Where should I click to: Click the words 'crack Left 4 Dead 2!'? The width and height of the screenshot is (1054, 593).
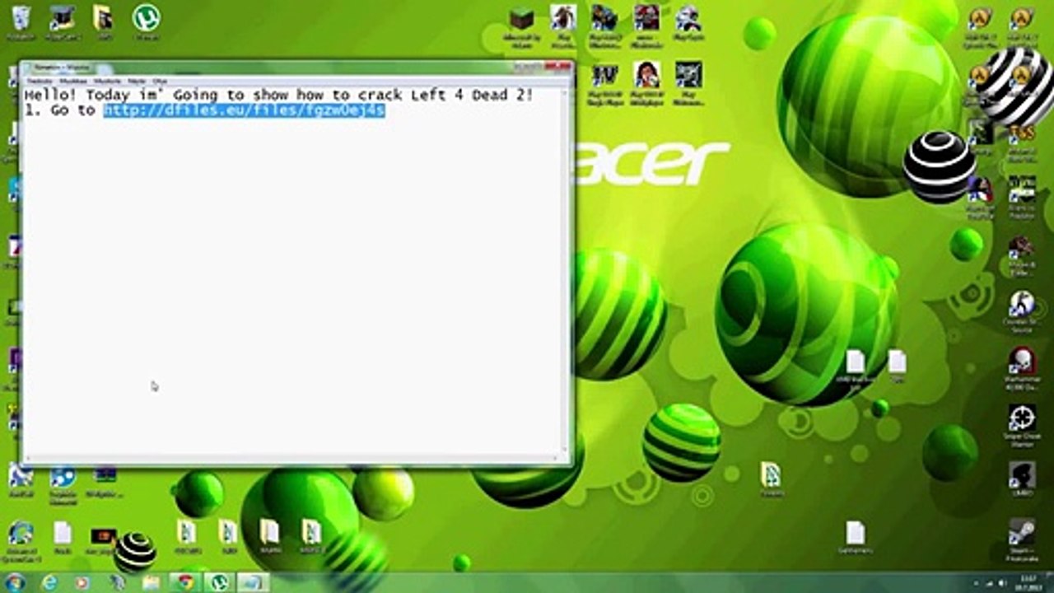(445, 96)
